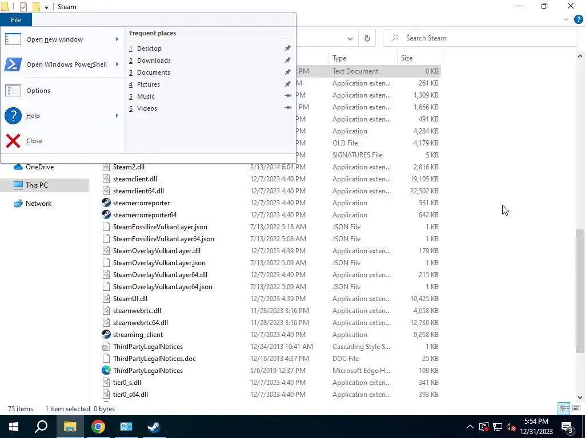Open the notification center icon
The width and height of the screenshot is (585, 438).
[x=567, y=427]
